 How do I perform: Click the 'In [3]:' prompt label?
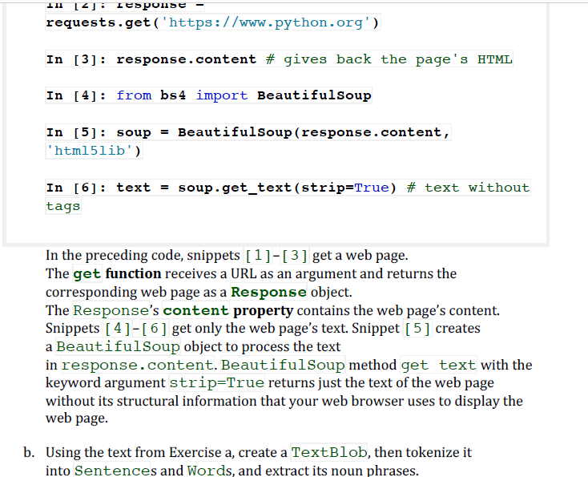point(76,59)
